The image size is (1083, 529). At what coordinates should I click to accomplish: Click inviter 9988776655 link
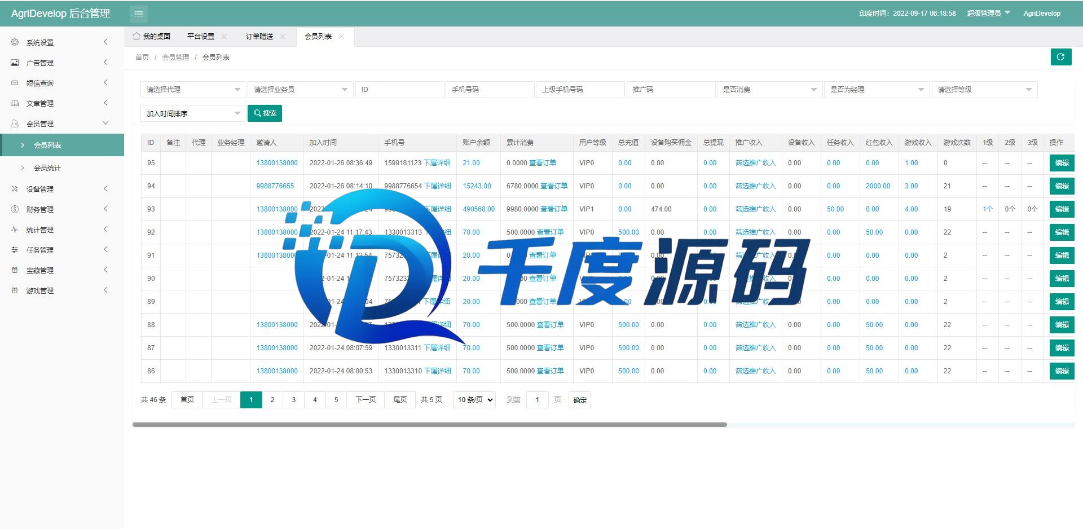click(x=275, y=186)
